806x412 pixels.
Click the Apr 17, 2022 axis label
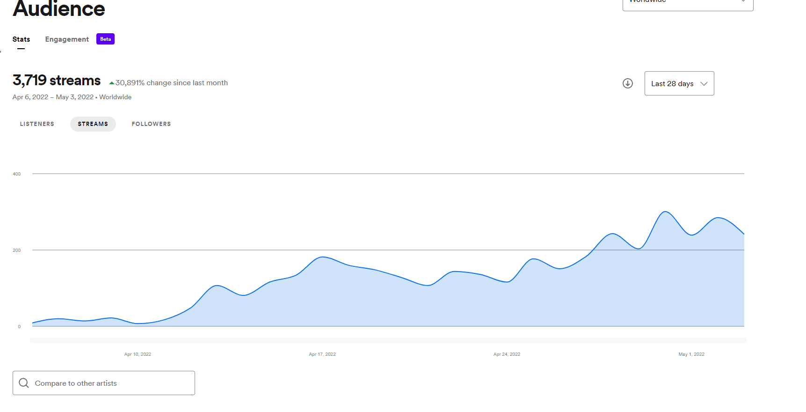pos(322,354)
